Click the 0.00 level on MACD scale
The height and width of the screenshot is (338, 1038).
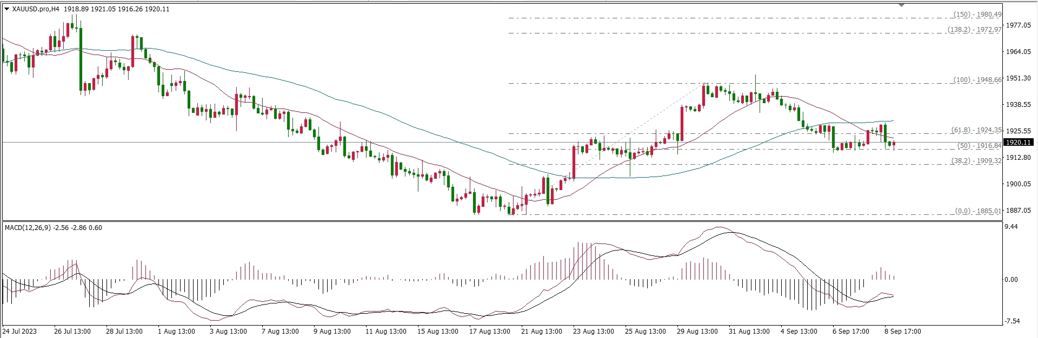(1011, 280)
